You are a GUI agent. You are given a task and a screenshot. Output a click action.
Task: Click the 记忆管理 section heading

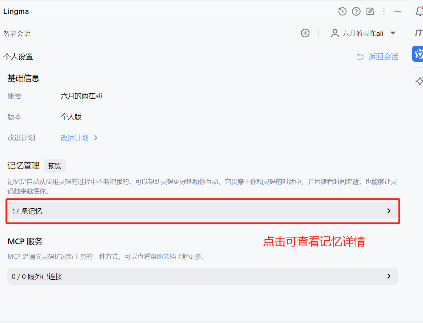23,165
